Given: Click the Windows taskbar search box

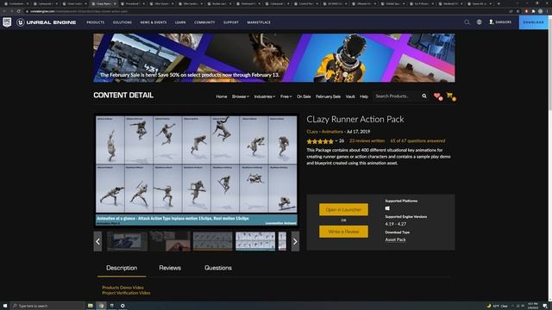Looking at the screenshot, I should [x=47, y=306].
